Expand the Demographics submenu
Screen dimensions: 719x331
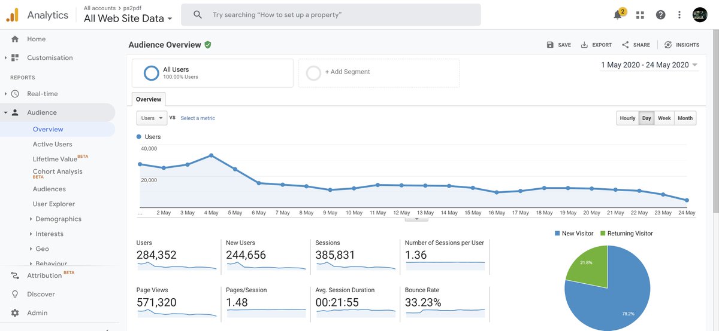tap(31, 219)
